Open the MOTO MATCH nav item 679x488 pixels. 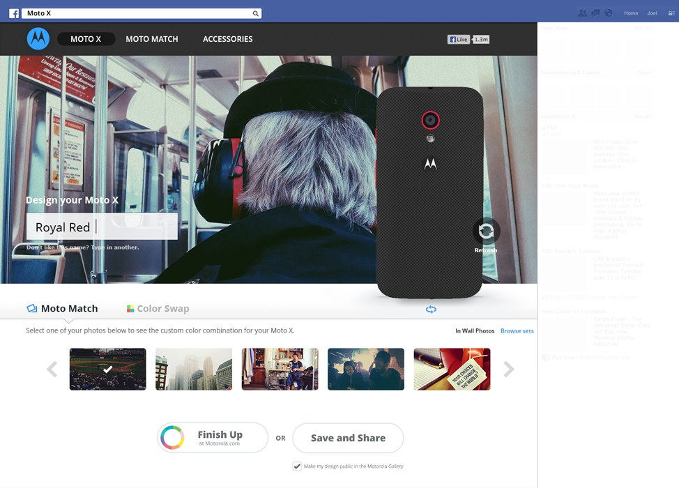(x=152, y=39)
